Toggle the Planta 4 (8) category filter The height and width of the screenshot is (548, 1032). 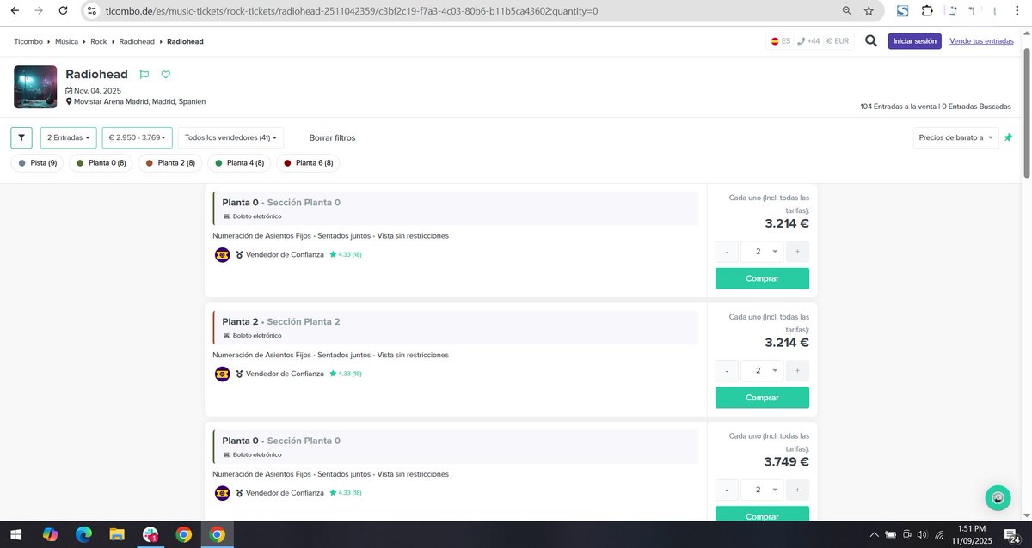238,162
